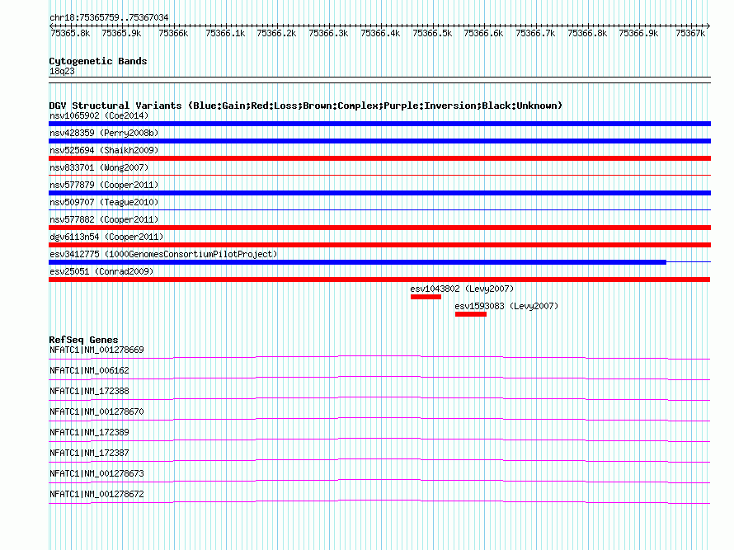Viewport: 734px width, 550px height.
Task: Open the nsv428359 (Perry2008b) variant label
Action: (x=104, y=133)
